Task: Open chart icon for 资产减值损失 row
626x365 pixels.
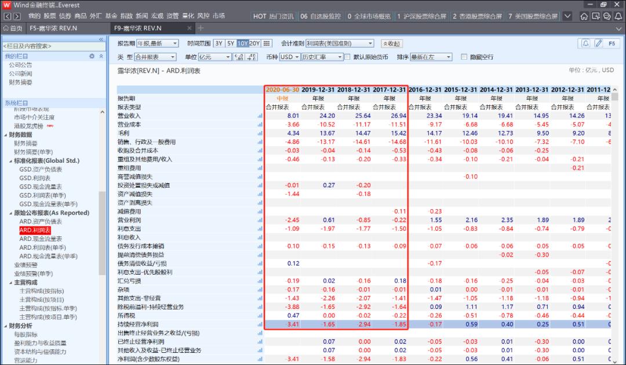Action: (x=260, y=194)
